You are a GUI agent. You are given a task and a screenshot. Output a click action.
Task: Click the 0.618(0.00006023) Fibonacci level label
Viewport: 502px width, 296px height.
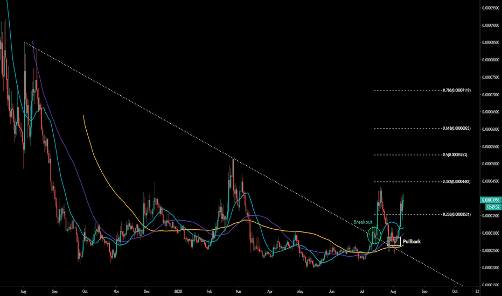[x=457, y=128]
